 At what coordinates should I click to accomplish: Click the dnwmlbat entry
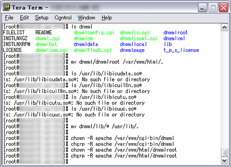point(46,44)
